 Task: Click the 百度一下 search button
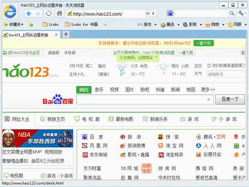[x=230, y=100]
